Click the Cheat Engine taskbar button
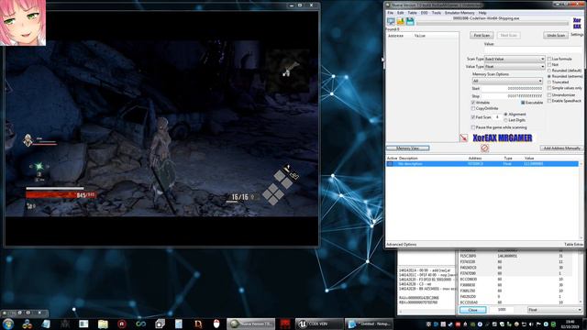 pos(250,324)
